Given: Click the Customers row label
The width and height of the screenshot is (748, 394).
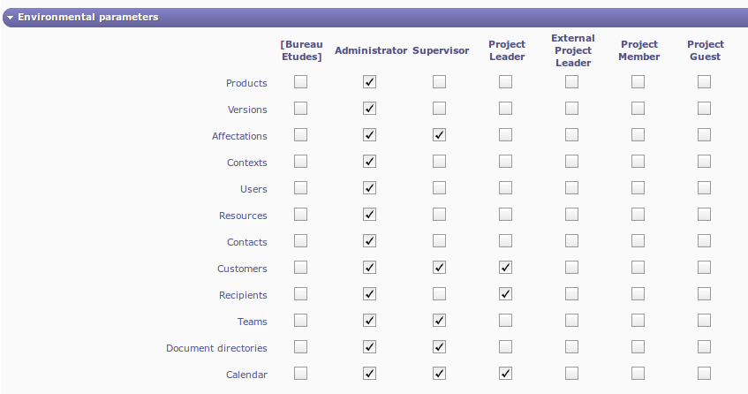Looking at the screenshot, I should [242, 269].
